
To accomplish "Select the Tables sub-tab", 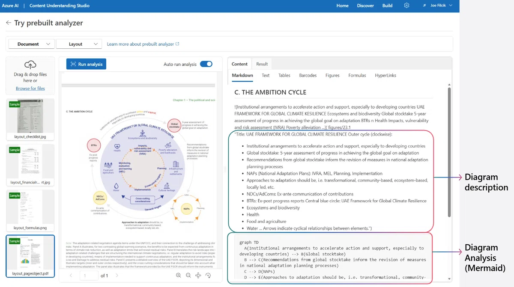I will click(284, 75).
